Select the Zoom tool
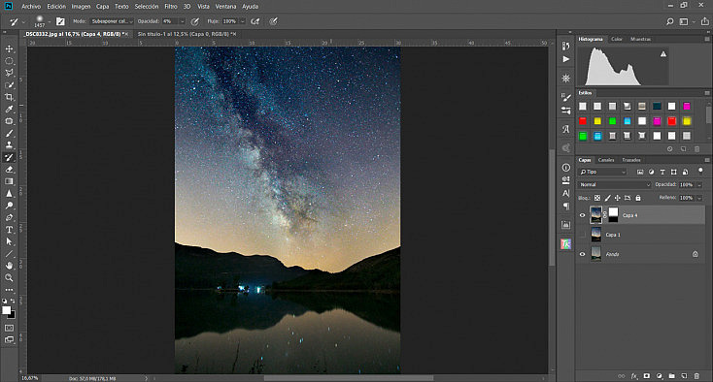This screenshot has height=382, width=713. [x=9, y=277]
